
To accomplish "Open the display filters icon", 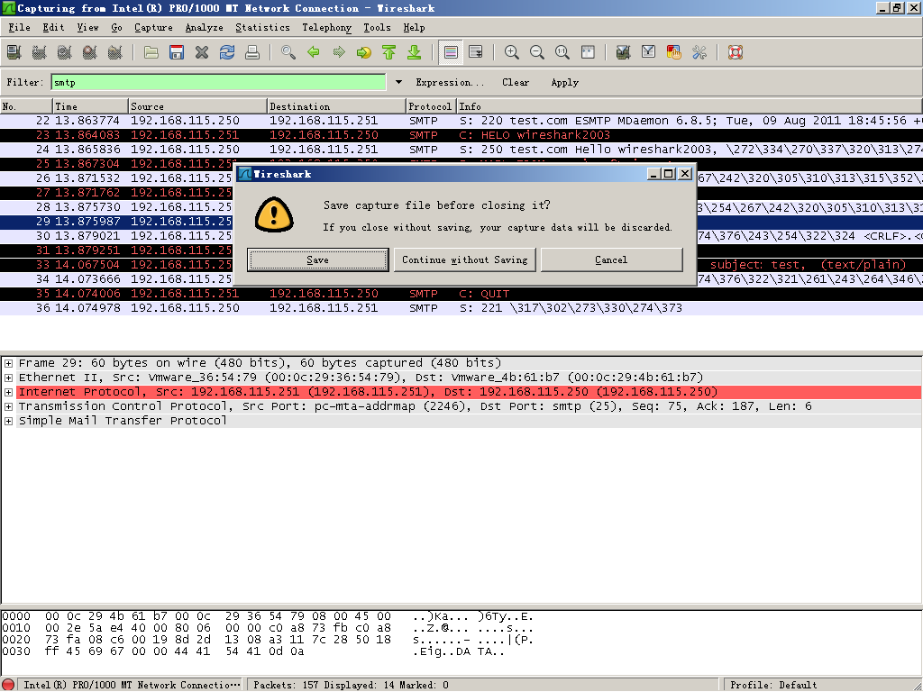I will tap(649, 52).
